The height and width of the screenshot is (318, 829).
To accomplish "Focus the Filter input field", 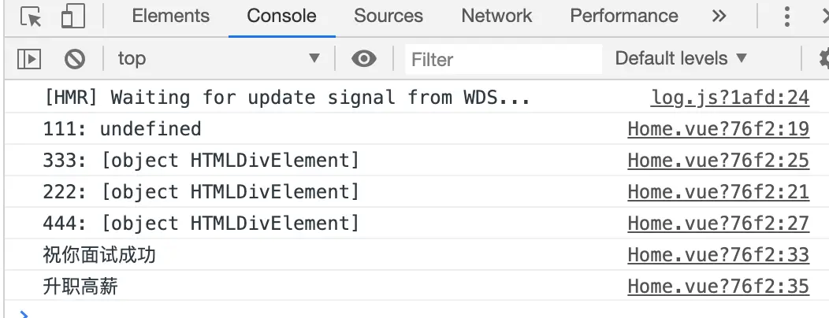I will point(504,59).
